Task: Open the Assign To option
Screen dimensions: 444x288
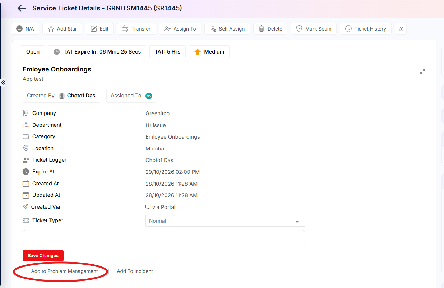Action: pyautogui.click(x=180, y=29)
